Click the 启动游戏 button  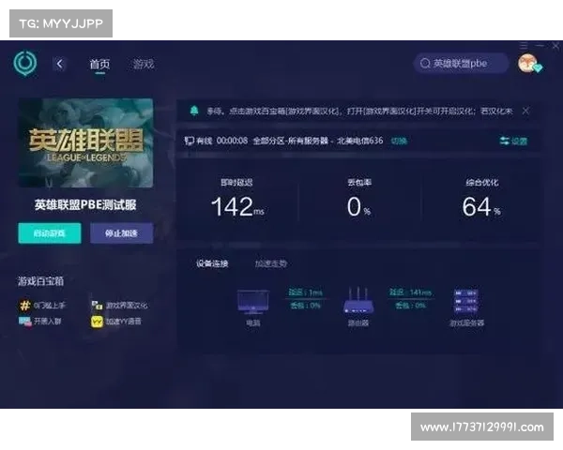[x=49, y=233]
